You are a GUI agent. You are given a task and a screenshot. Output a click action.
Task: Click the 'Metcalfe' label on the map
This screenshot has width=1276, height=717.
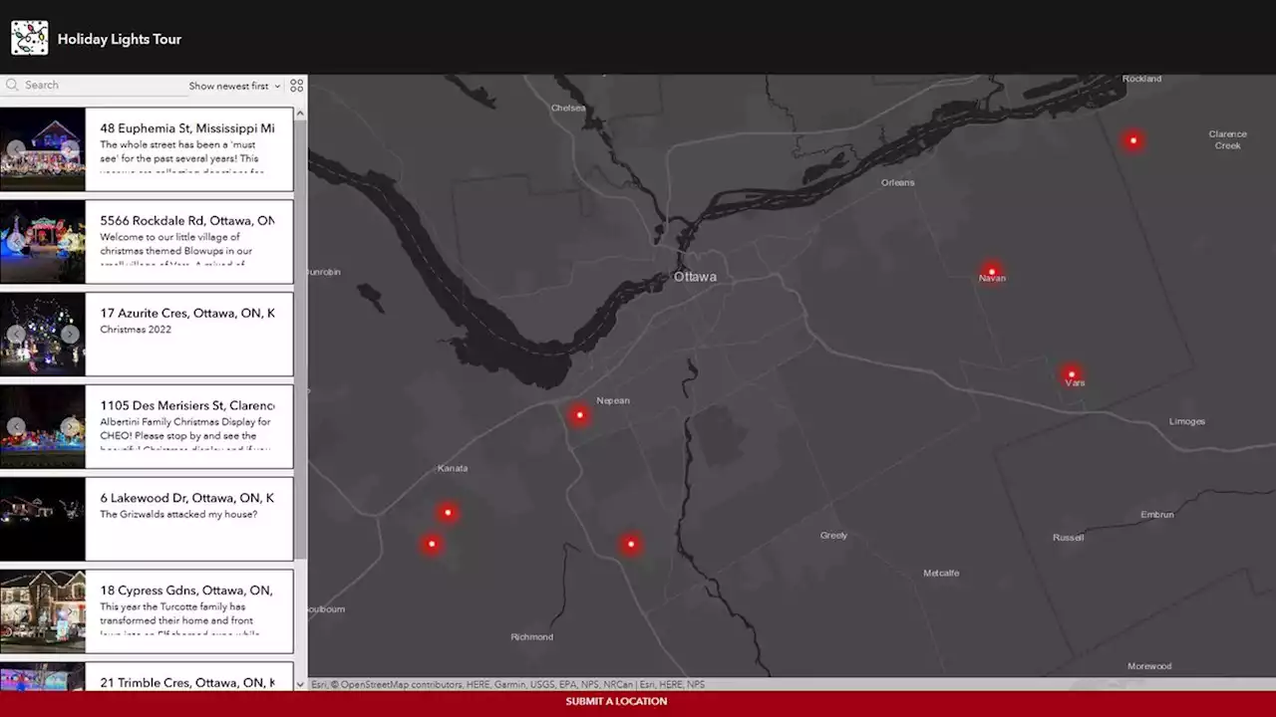click(x=941, y=574)
